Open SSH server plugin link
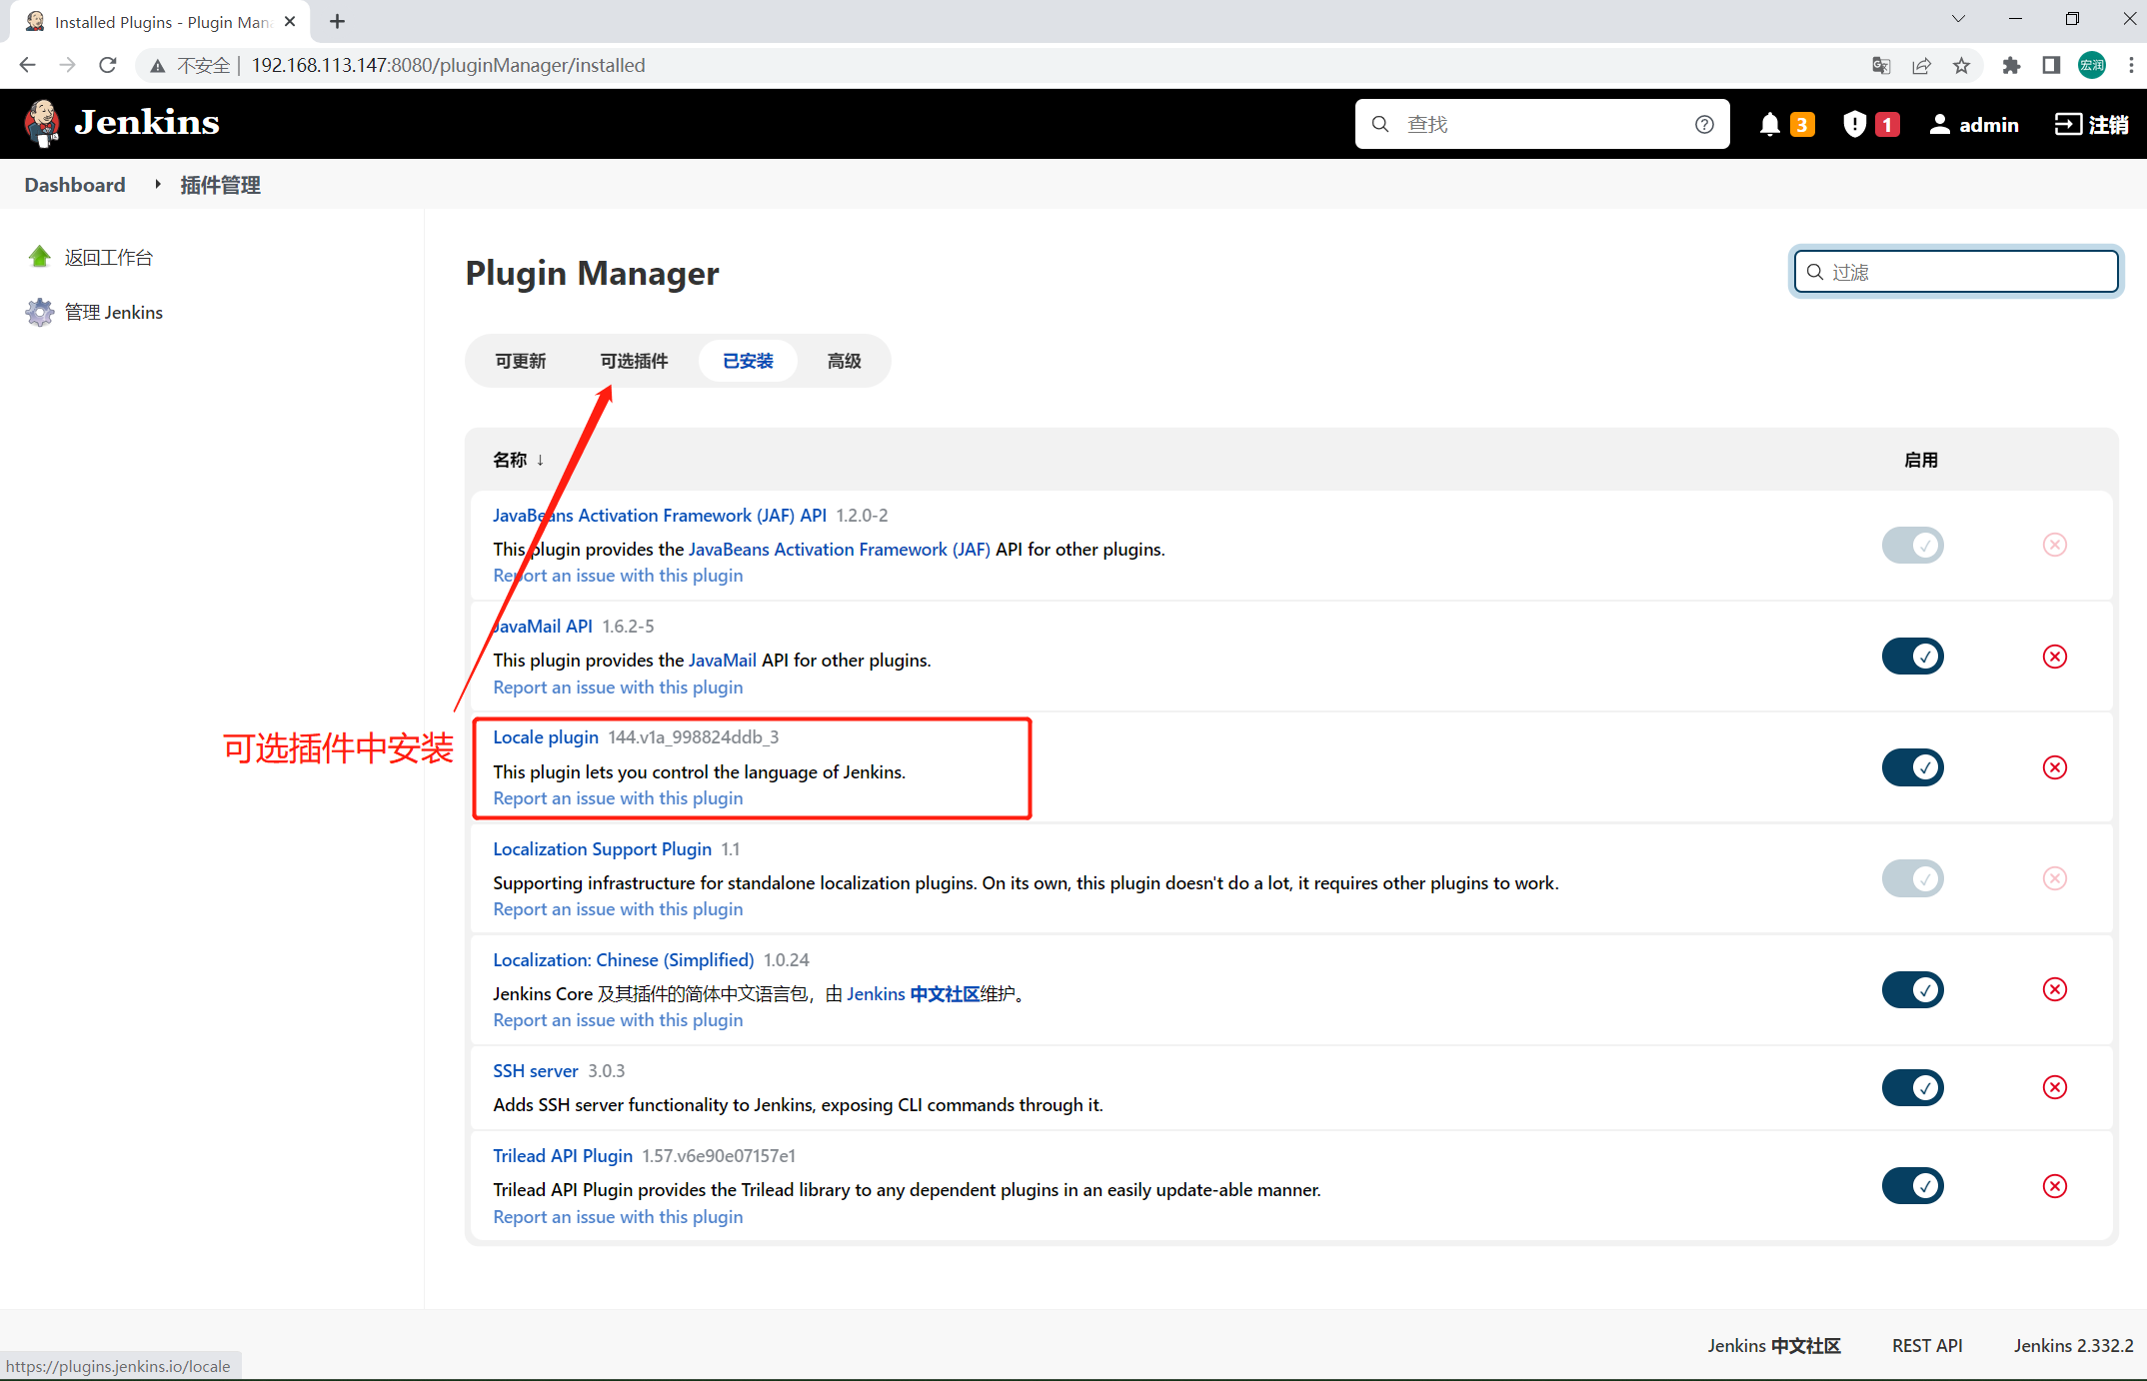2147x1381 pixels. point(536,1071)
